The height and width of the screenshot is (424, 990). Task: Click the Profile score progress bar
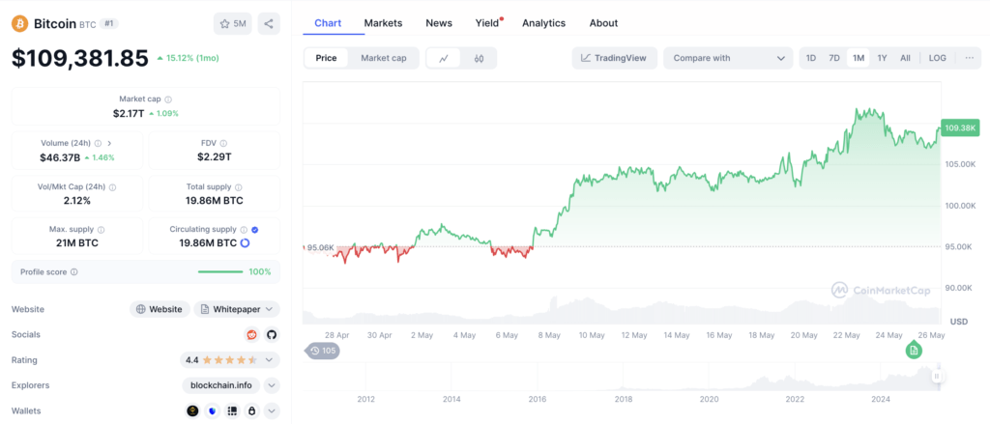(220, 272)
